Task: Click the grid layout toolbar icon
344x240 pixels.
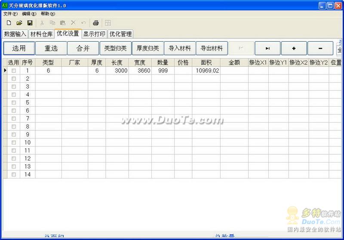Action: [108, 23]
